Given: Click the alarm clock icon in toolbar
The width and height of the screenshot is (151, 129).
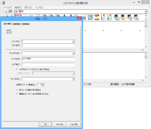Looking at the screenshot, I should click(90, 17).
